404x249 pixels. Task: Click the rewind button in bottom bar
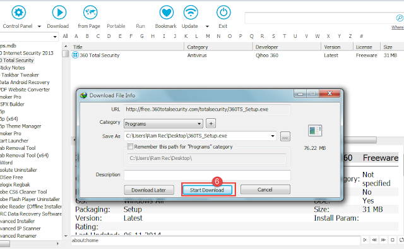click(x=374, y=240)
